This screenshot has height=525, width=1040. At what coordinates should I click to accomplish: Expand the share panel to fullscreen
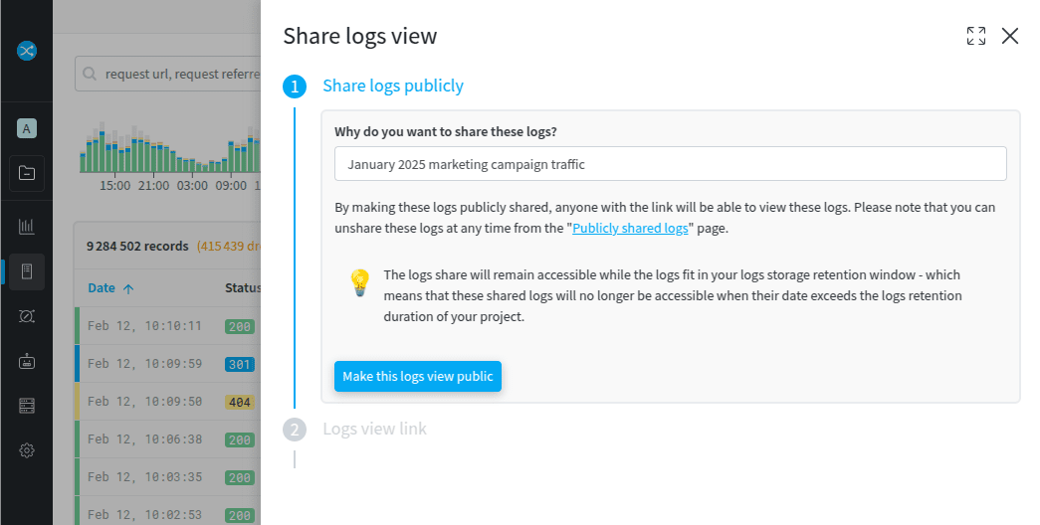pos(976,36)
